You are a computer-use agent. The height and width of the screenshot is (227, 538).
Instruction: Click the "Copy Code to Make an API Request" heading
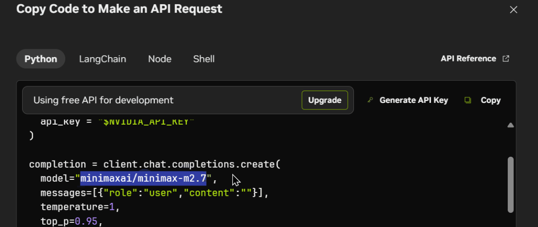[x=119, y=9]
